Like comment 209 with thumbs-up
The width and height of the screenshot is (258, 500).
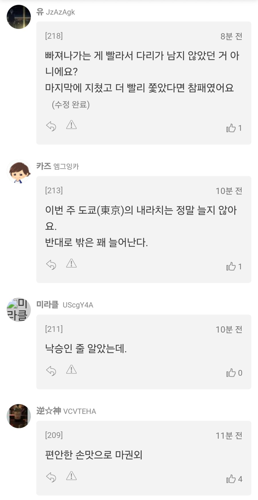[x=231, y=479]
